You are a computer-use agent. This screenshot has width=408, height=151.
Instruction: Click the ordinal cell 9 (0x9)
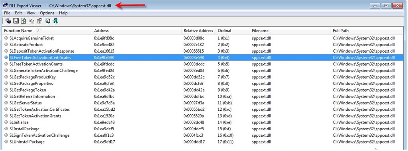pyautogui.click(x=224, y=90)
